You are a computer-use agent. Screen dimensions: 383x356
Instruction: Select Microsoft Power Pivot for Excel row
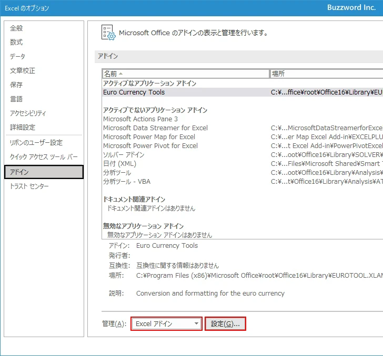click(x=243, y=146)
